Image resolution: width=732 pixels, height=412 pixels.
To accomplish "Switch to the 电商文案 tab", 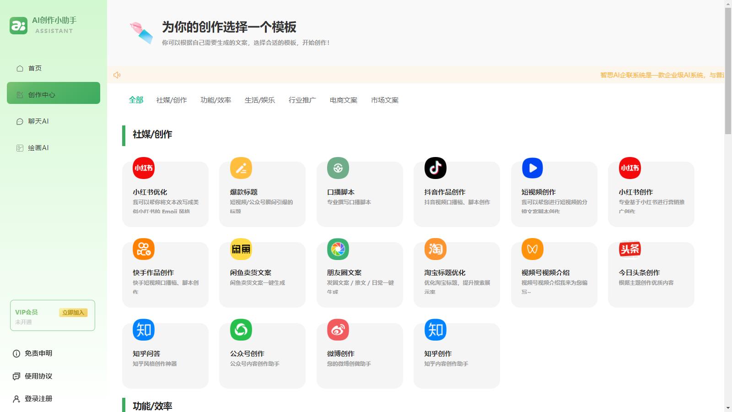I will [x=344, y=100].
